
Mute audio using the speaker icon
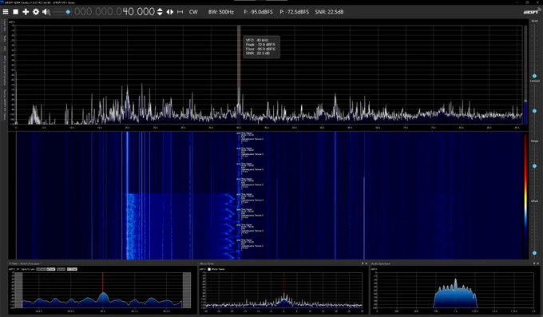point(46,12)
